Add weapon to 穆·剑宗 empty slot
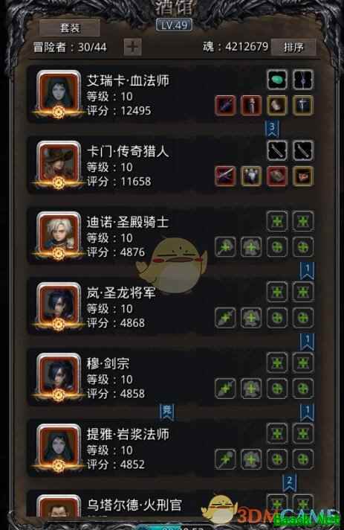The width and height of the screenshot is (344, 530). point(225,389)
